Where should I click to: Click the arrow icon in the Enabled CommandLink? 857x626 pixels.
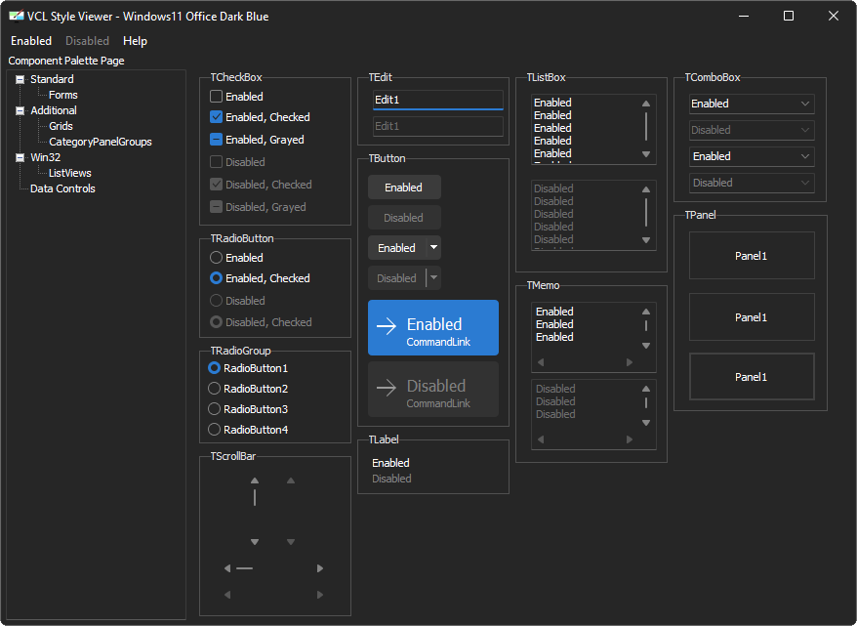coord(387,326)
